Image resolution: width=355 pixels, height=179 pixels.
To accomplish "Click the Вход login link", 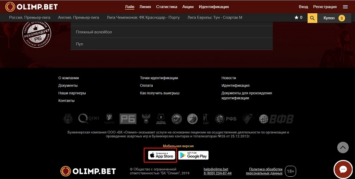I will tap(304, 7).
